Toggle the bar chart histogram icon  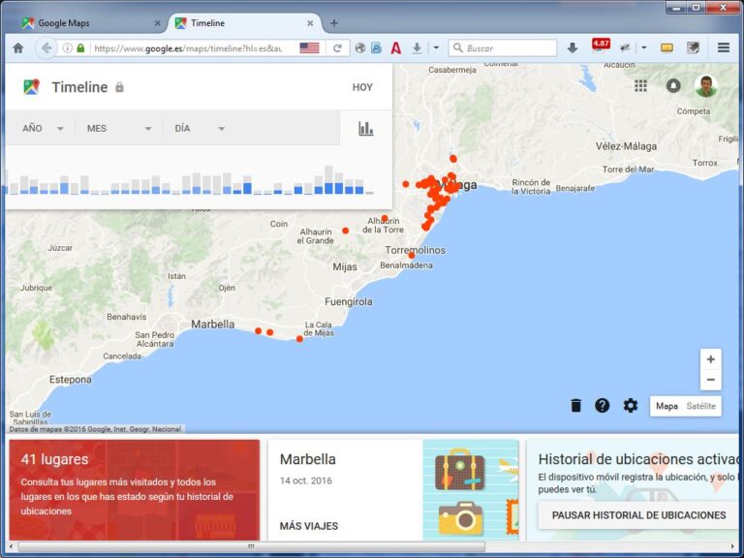pyautogui.click(x=365, y=128)
